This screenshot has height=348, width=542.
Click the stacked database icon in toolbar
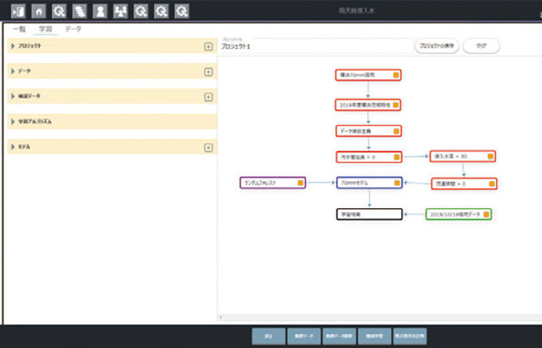80,11
